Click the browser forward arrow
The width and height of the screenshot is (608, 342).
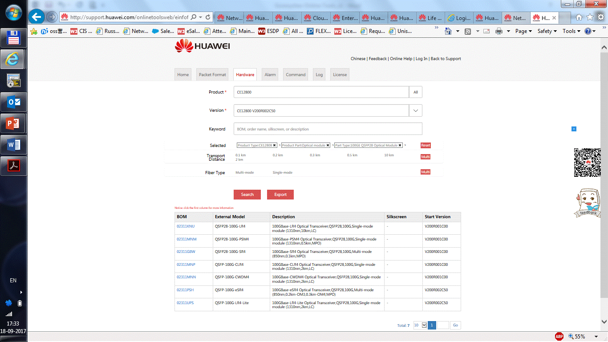pyautogui.click(x=52, y=17)
